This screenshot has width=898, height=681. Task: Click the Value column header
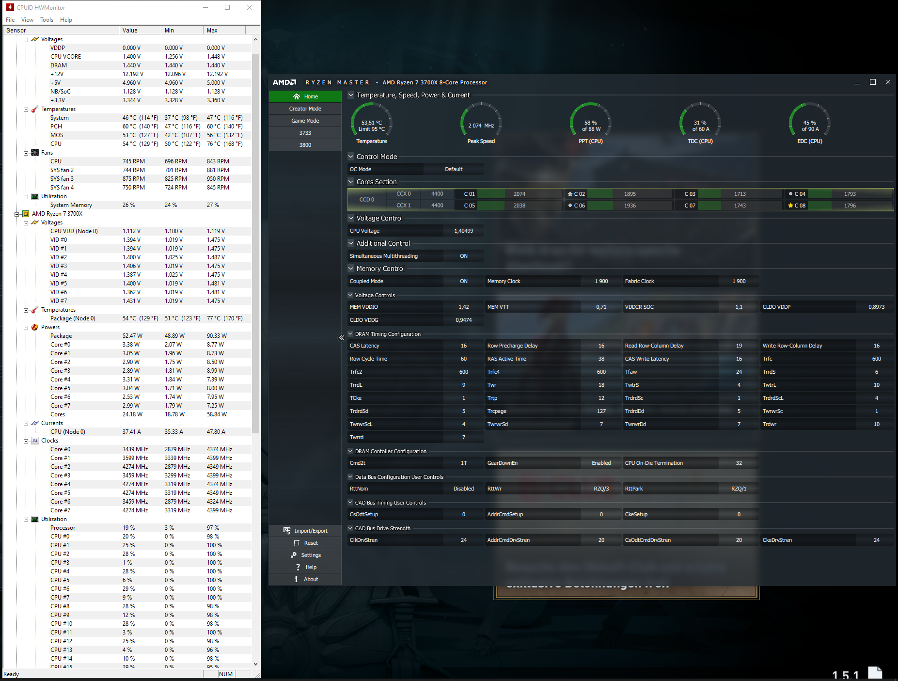pyautogui.click(x=140, y=30)
